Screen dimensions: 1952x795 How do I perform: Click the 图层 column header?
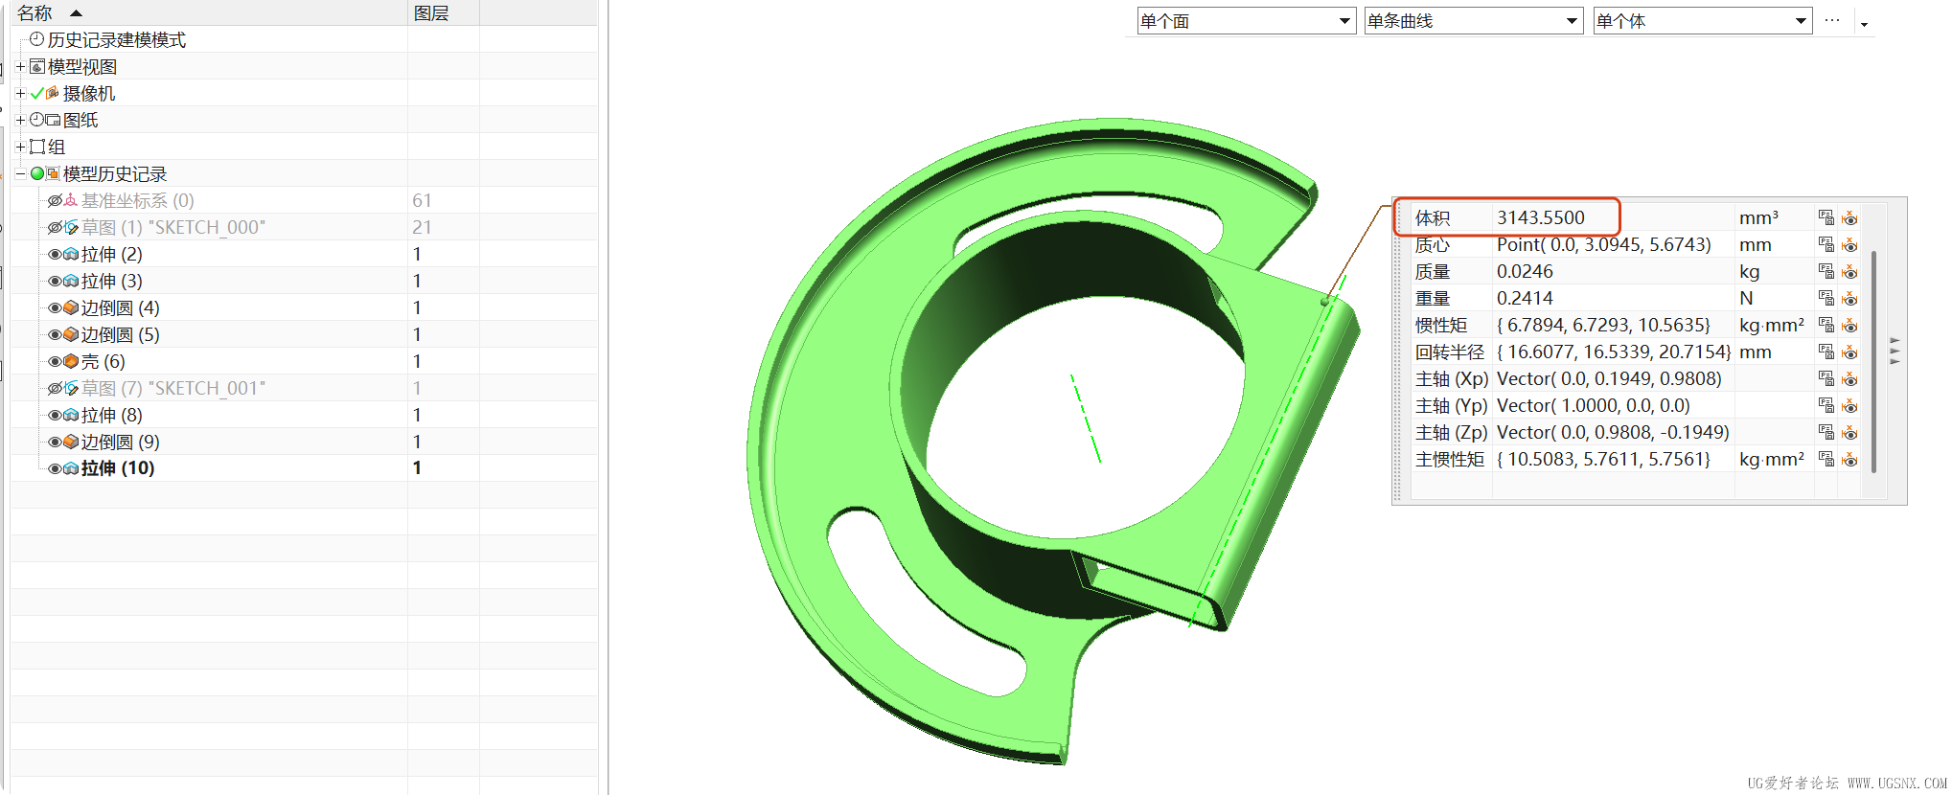point(443,12)
